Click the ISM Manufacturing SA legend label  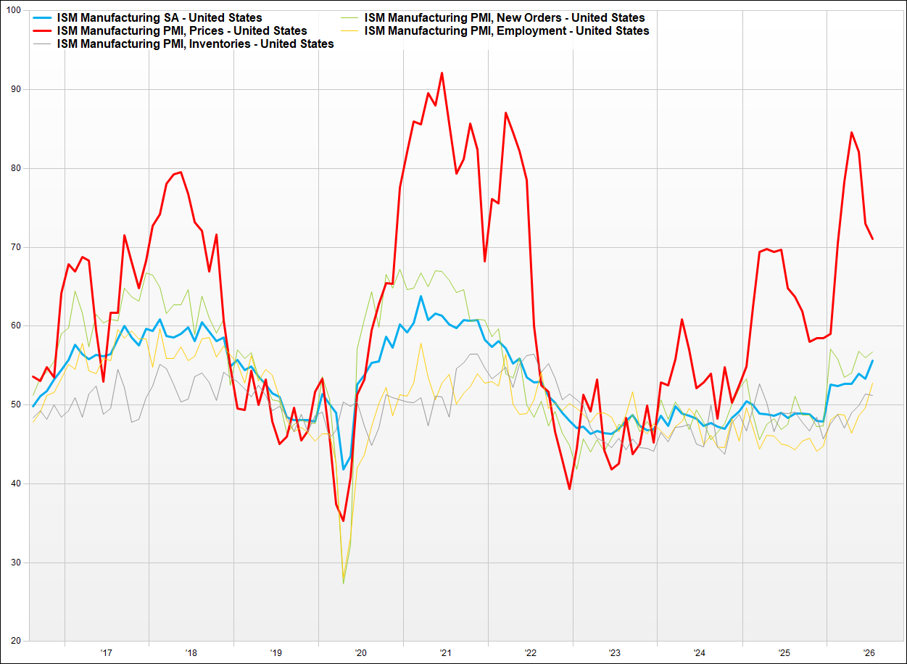click(x=160, y=17)
